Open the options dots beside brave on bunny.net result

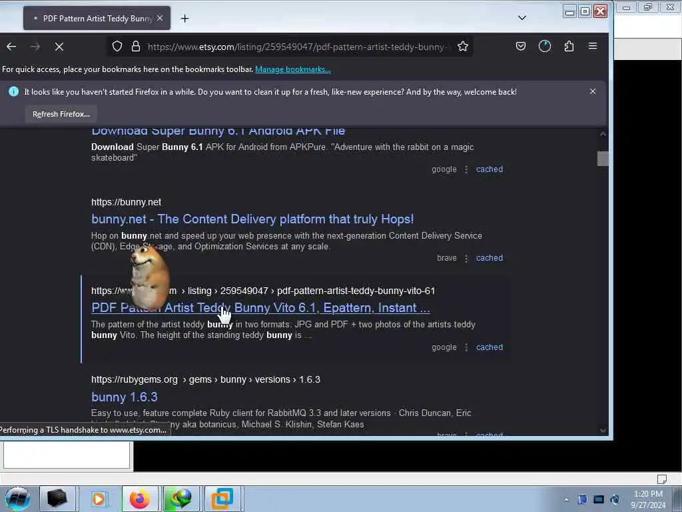466,258
